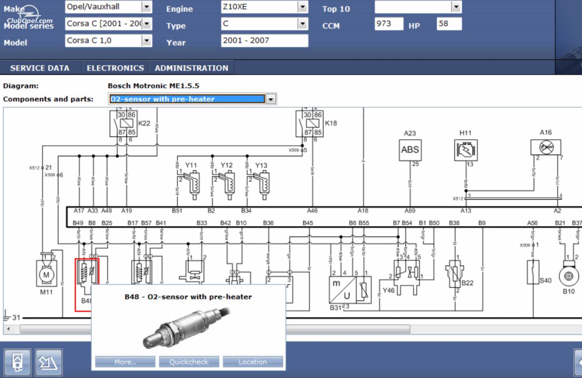Click the A16 component symbol
Viewport: 582px width, 378px height.
point(546,147)
